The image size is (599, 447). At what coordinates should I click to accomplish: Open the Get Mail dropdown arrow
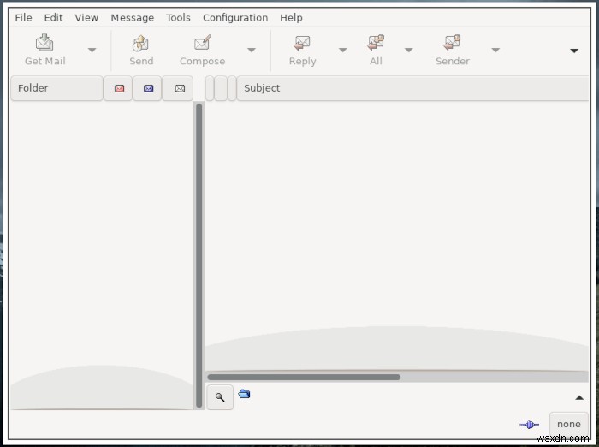coord(92,50)
